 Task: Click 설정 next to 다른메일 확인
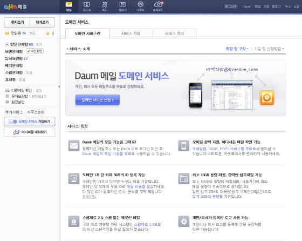click(39, 90)
